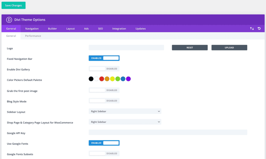Pick the white palette color swatch
Image resolution: width=266 pixels, height=159 pixels.
click(96, 79)
